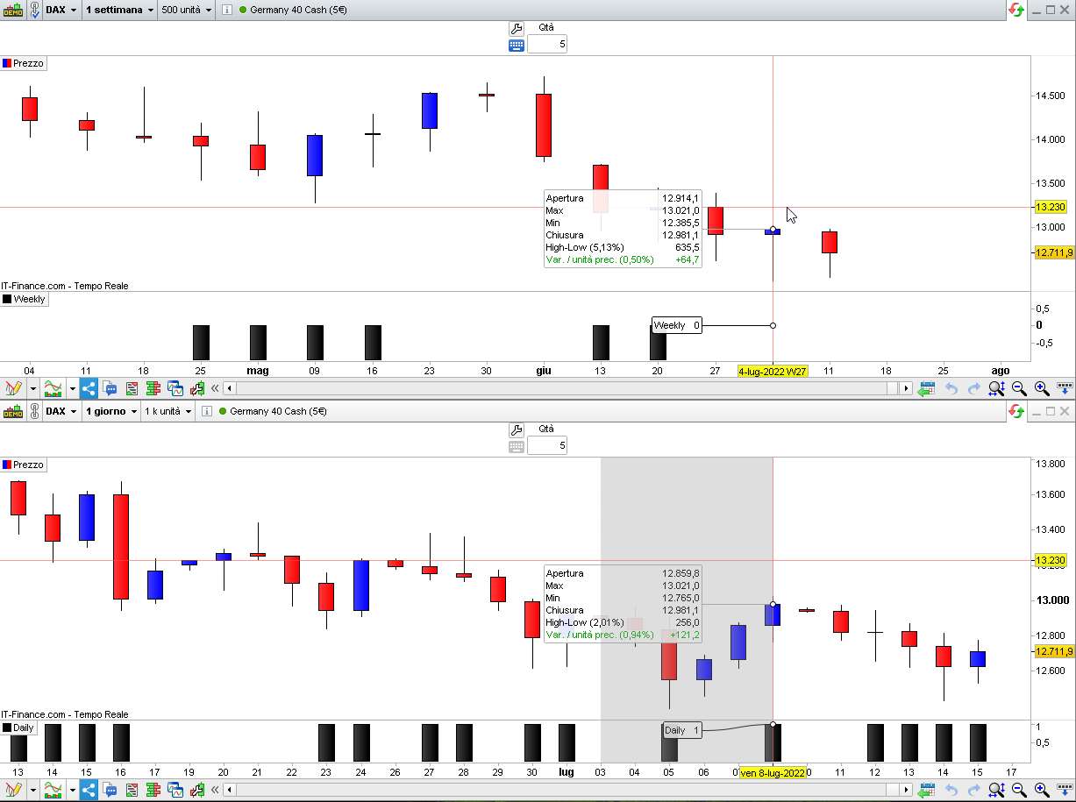
Task: Click undo arrow in weekly chart toolbar
Action: 951,388
